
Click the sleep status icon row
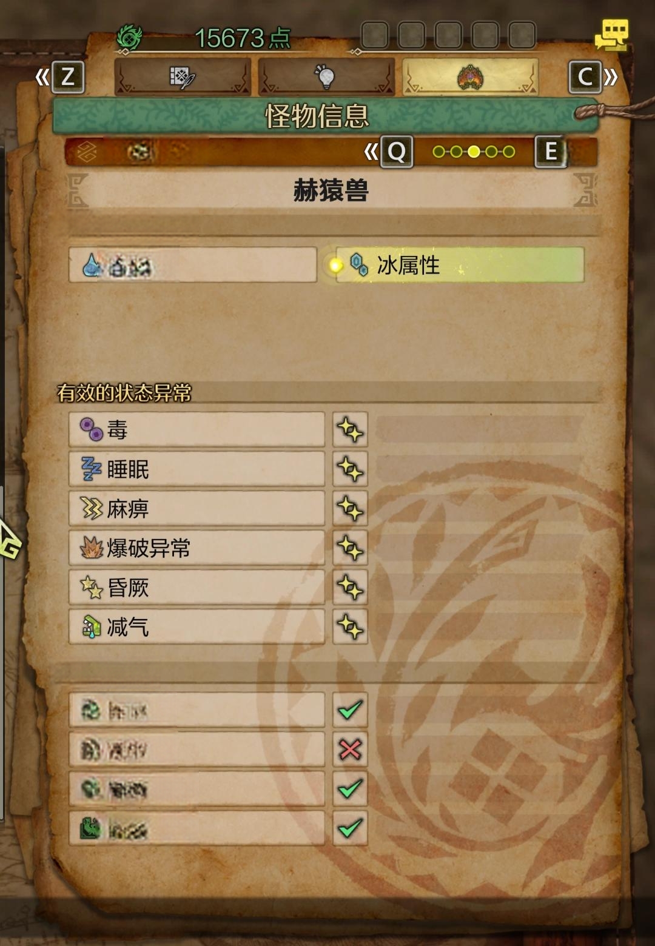click(196, 469)
